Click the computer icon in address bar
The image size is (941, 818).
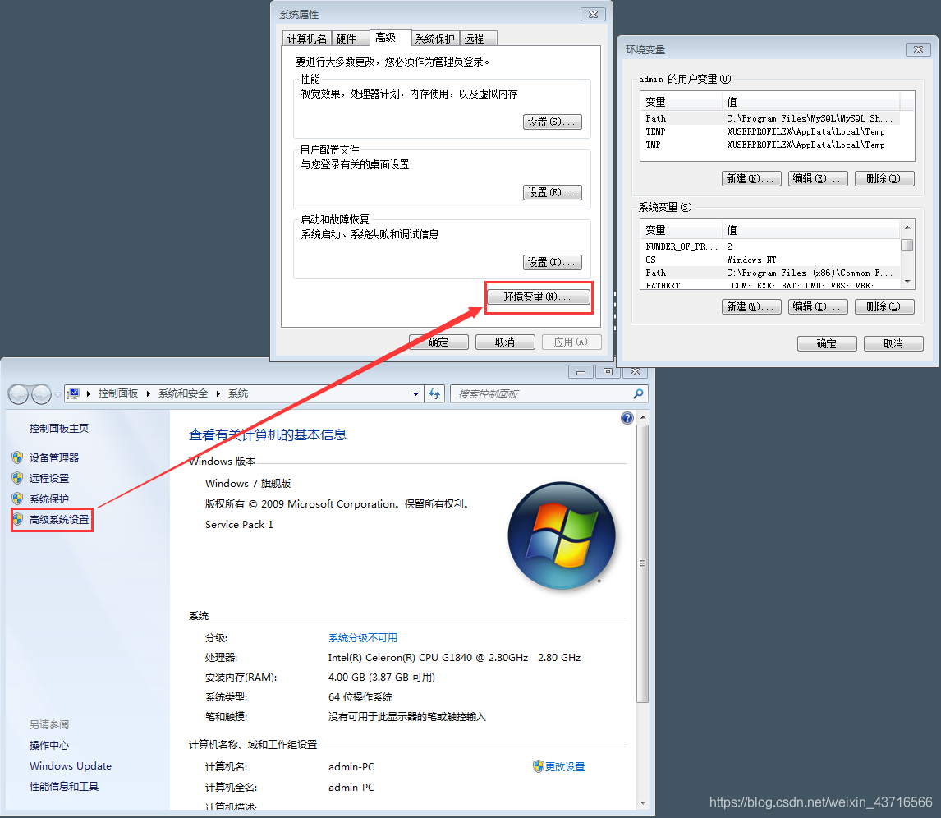pos(73,393)
